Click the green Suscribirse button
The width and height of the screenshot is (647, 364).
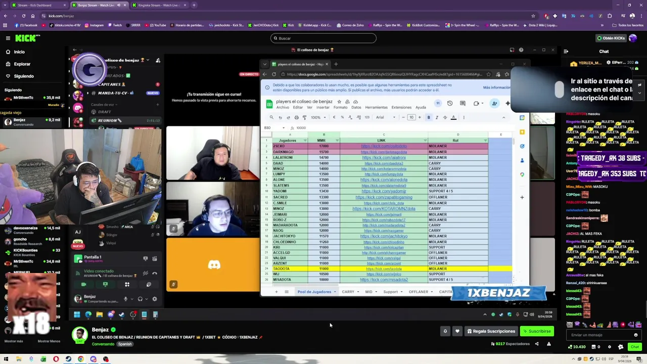tap(537, 331)
